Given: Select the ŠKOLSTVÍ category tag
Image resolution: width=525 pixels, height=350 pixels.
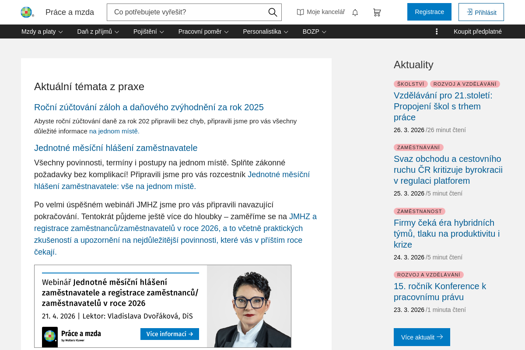Looking at the screenshot, I should 410,84.
